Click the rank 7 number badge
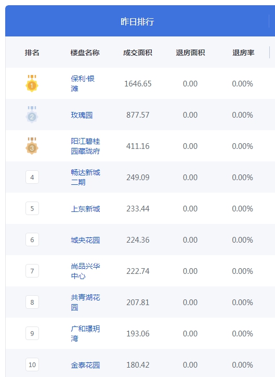275x377 pixels. point(32,271)
